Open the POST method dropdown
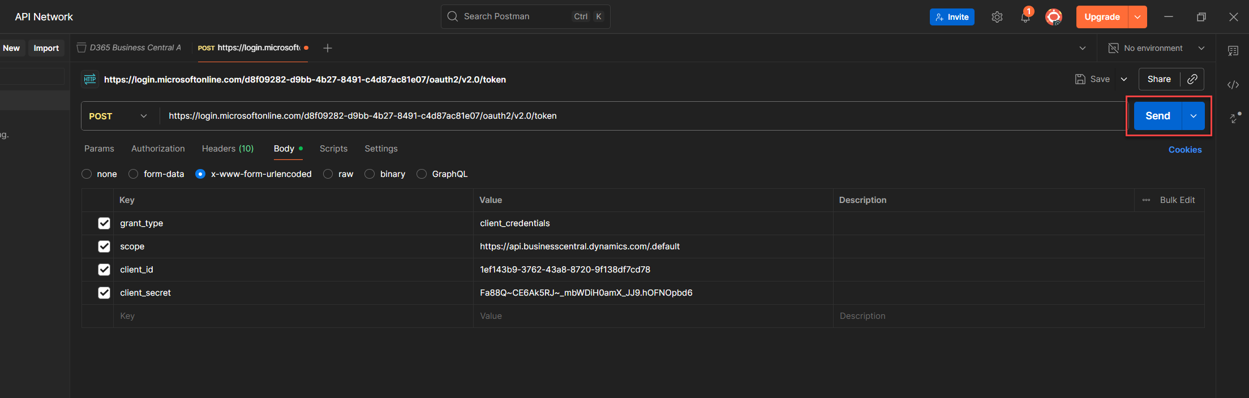This screenshot has width=1249, height=398. pos(118,116)
